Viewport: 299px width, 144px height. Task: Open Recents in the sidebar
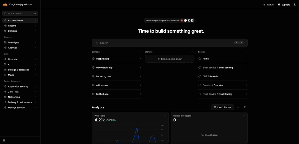20,26
